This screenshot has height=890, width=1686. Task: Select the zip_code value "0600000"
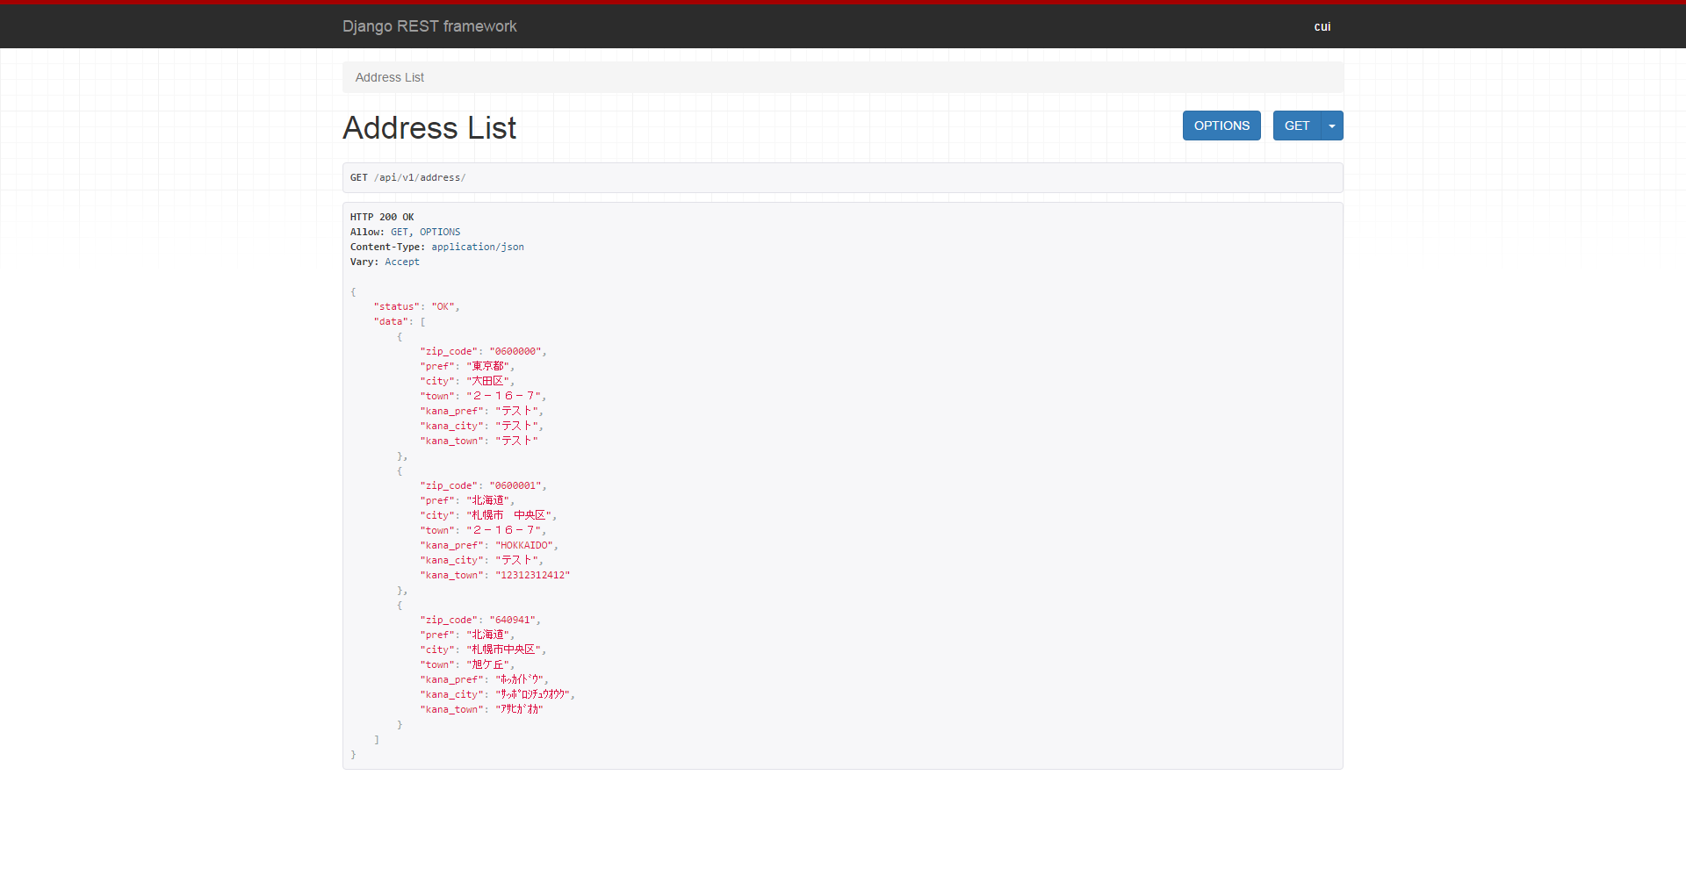click(515, 351)
